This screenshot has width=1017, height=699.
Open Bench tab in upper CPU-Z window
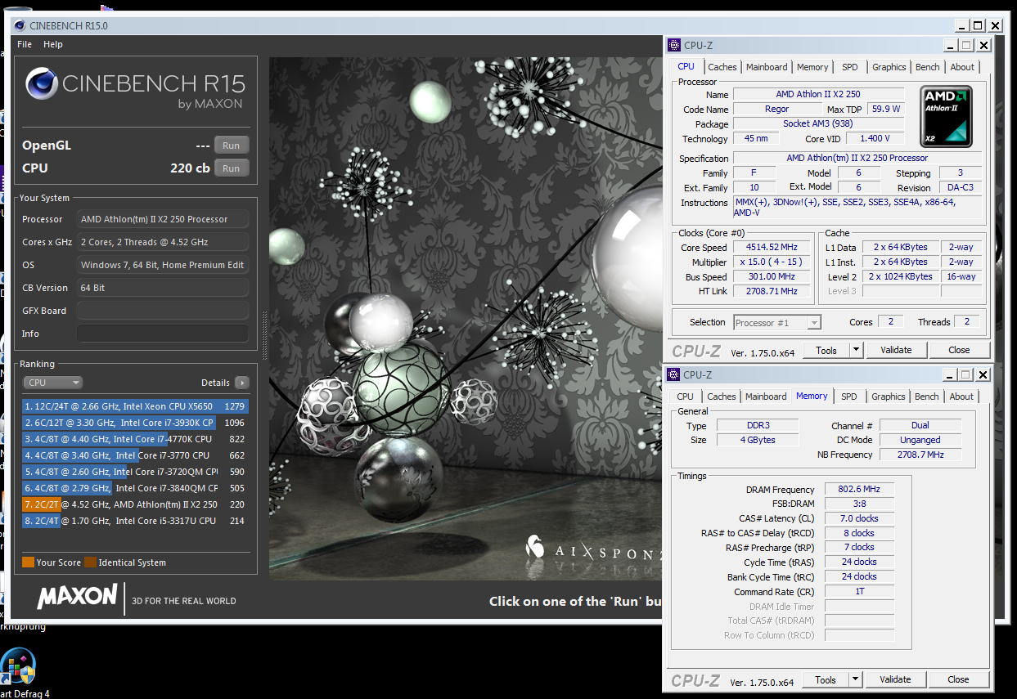(928, 67)
